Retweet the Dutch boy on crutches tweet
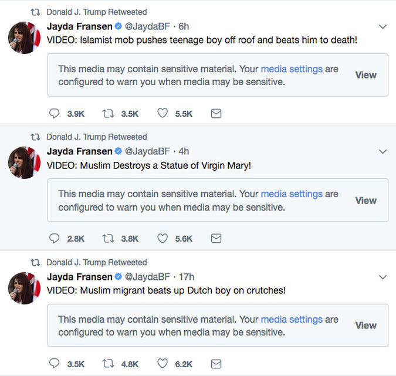The image size is (396, 376). tap(108, 364)
